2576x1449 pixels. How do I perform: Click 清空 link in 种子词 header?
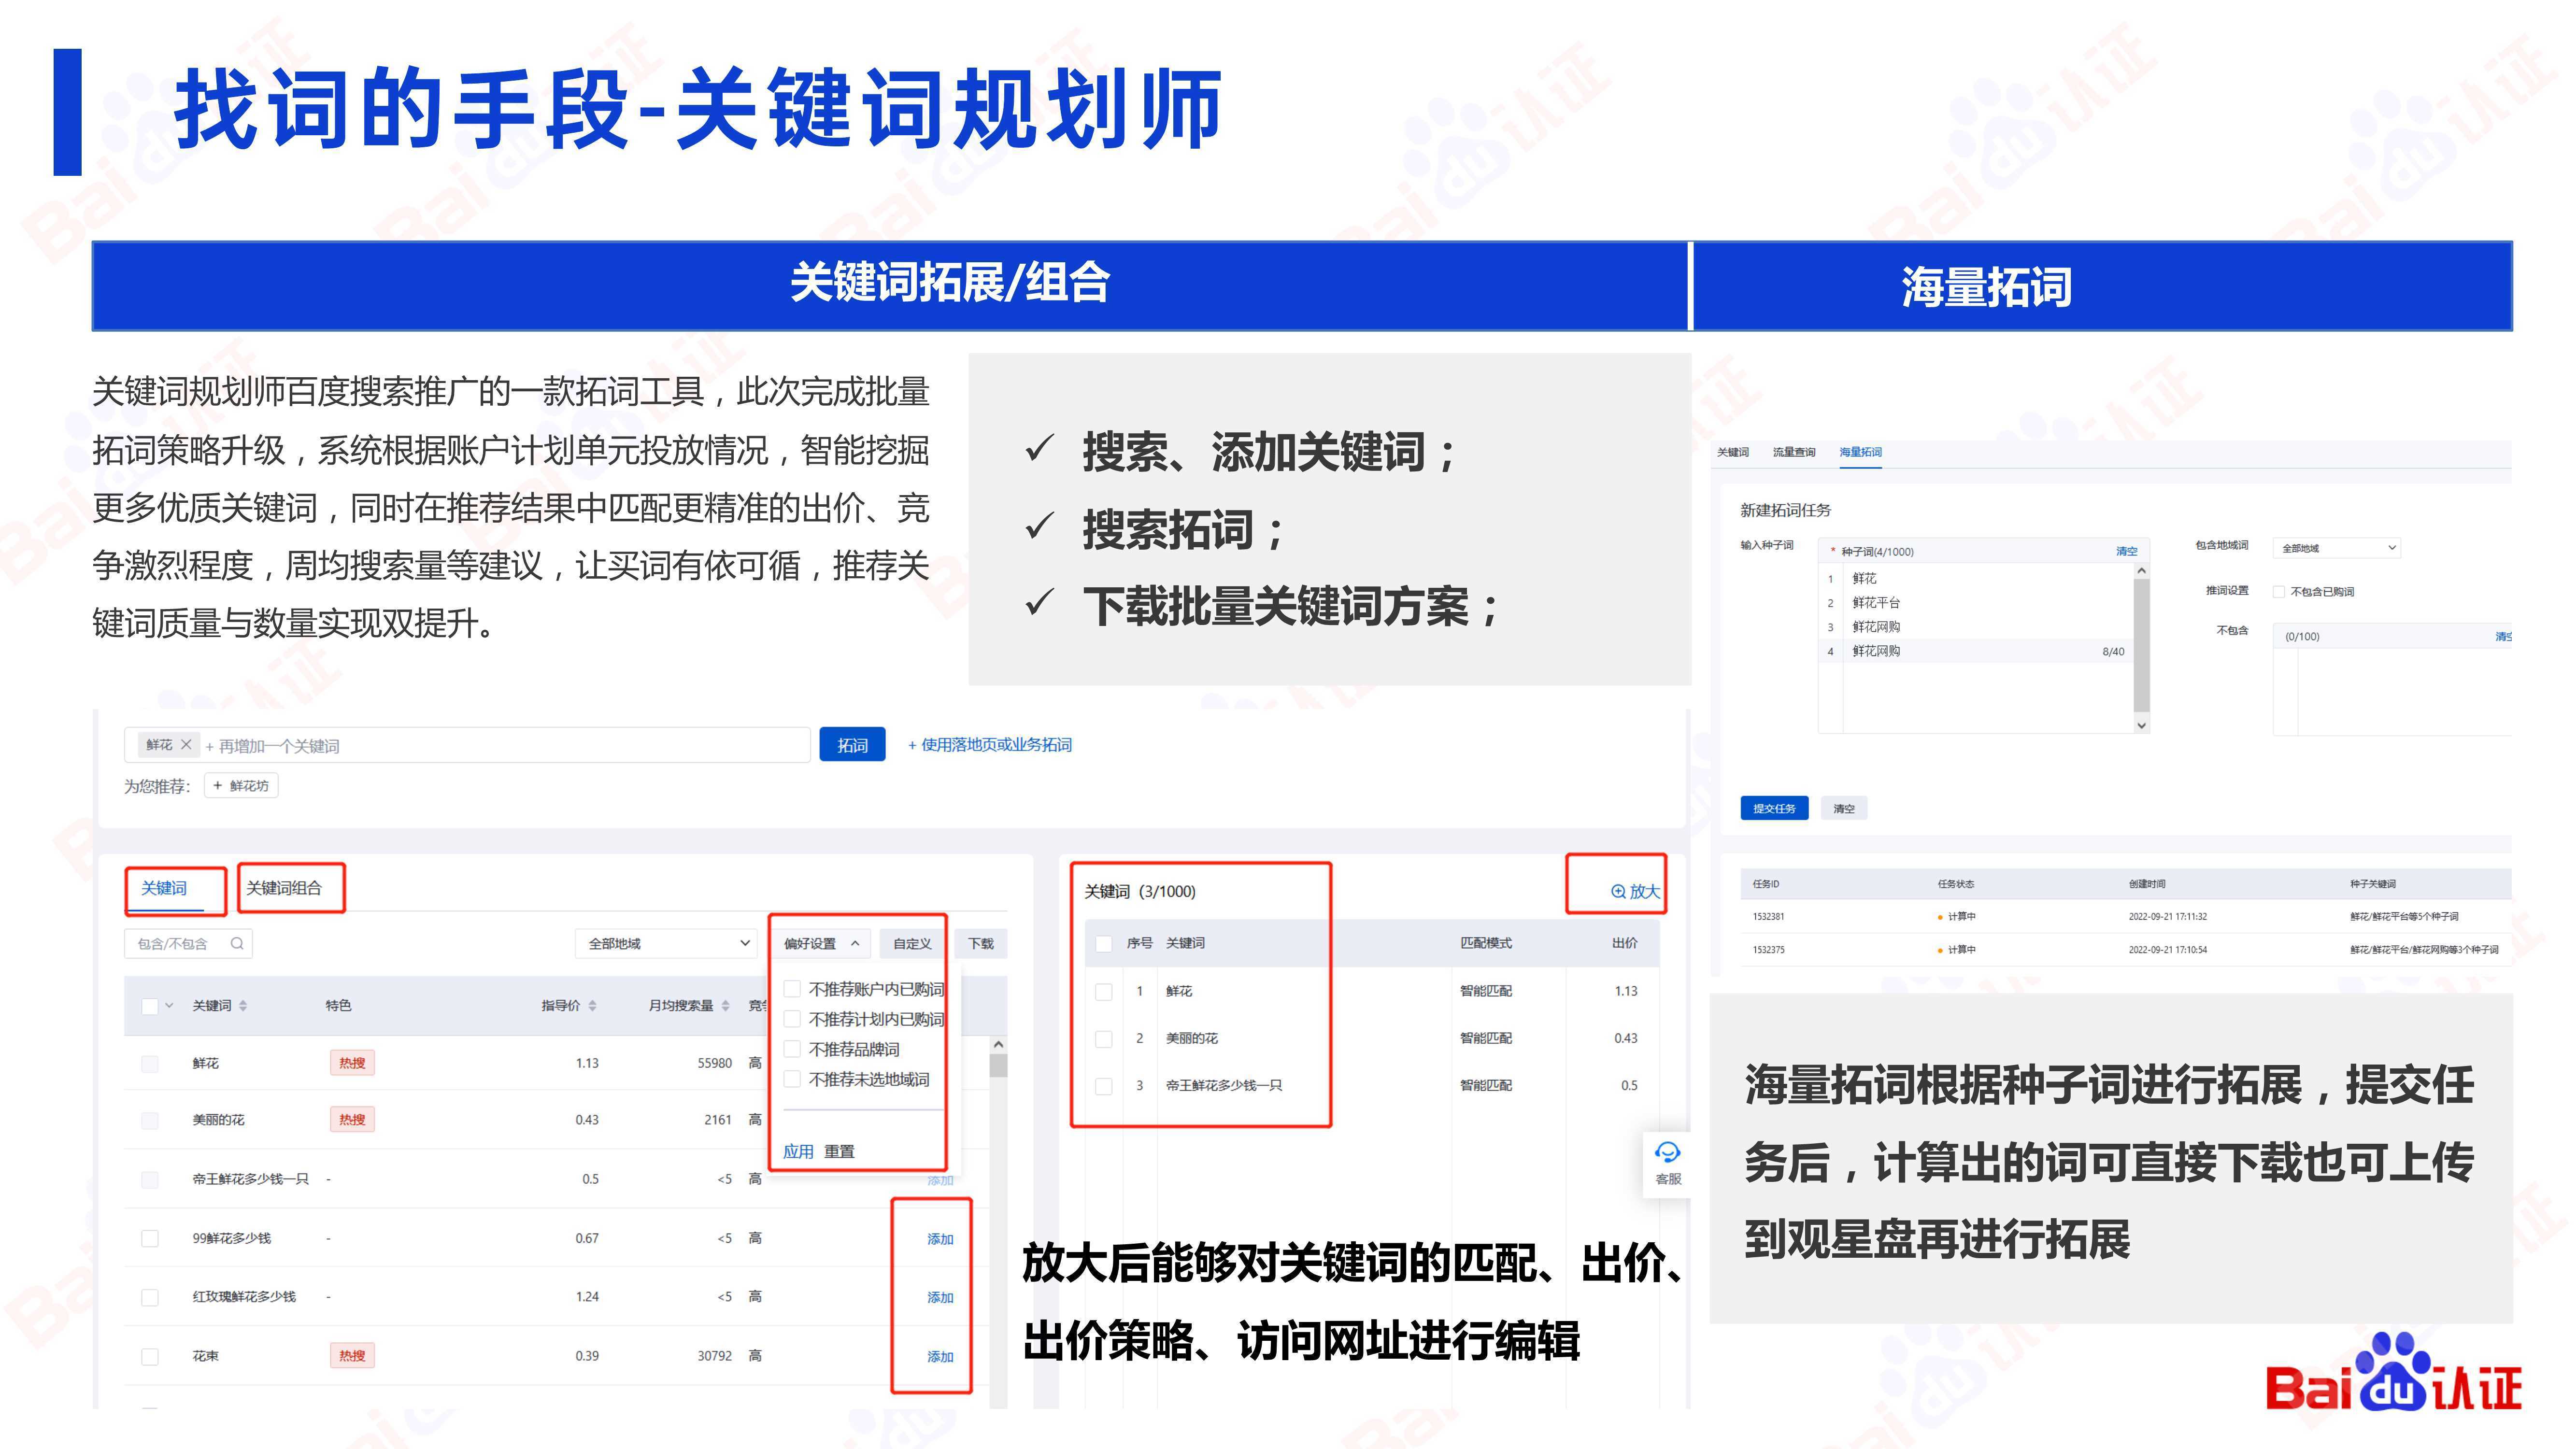click(2126, 551)
